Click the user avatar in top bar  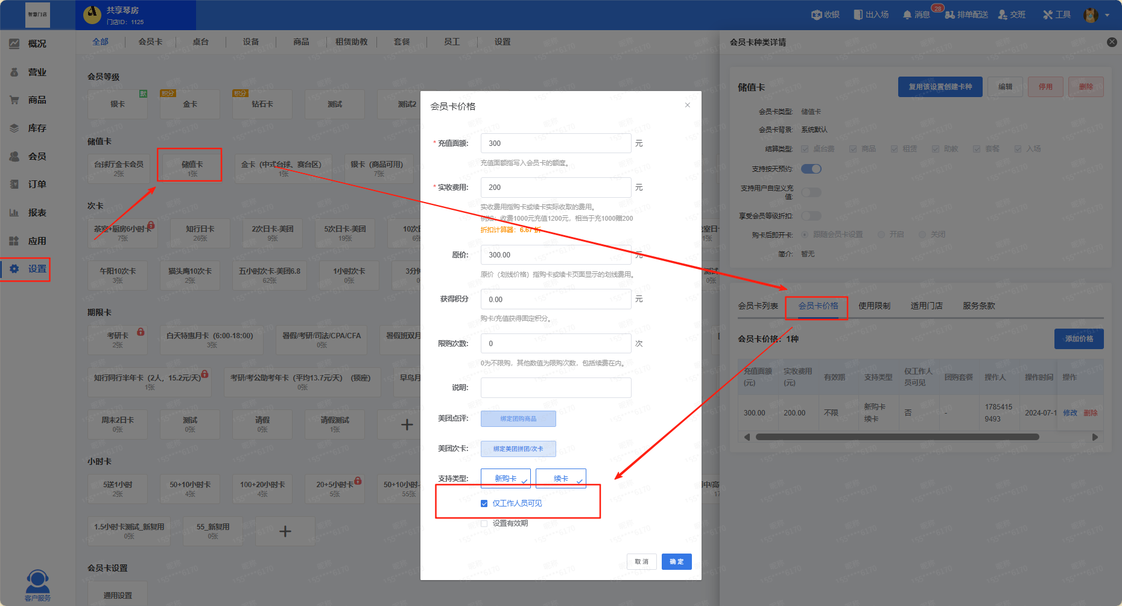[1091, 15]
